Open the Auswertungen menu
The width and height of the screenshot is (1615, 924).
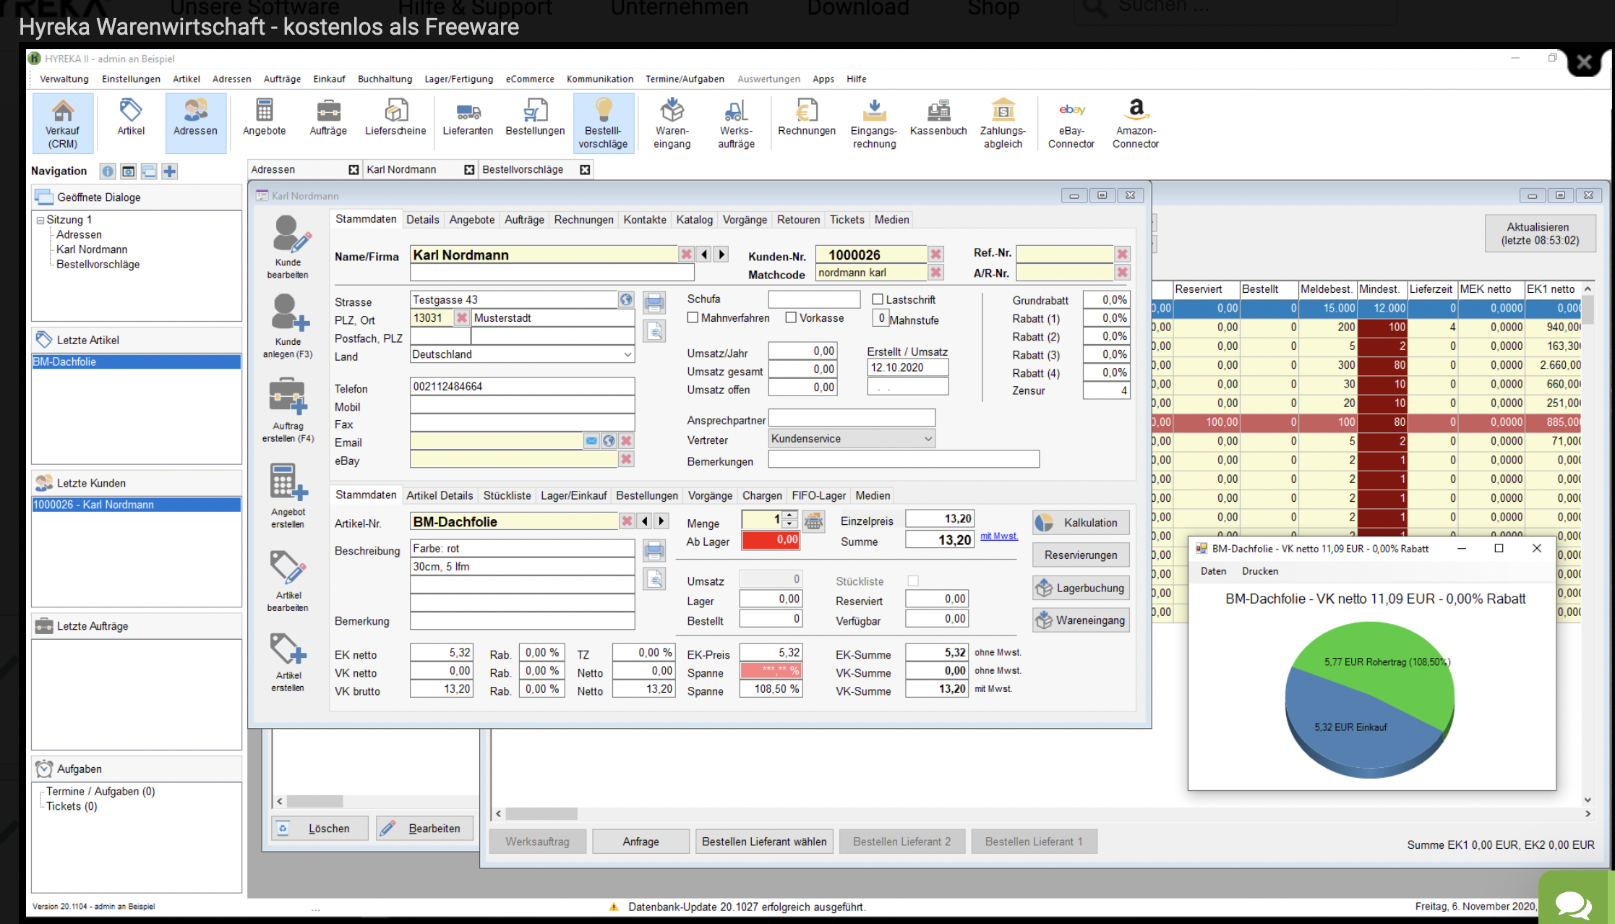coord(768,79)
